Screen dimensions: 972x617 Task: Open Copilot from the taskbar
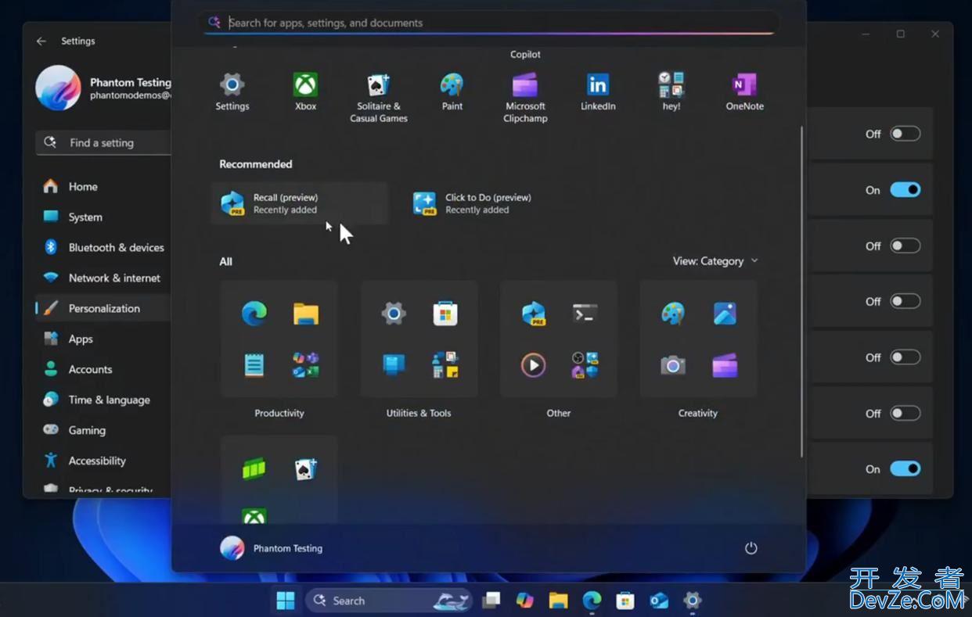coord(524,601)
